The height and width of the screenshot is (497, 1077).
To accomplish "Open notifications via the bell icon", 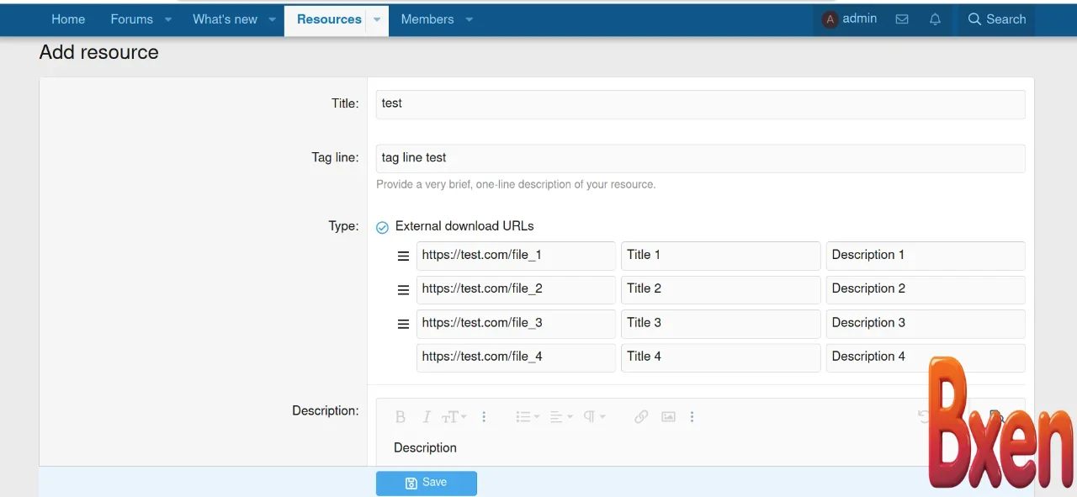I will coord(935,19).
